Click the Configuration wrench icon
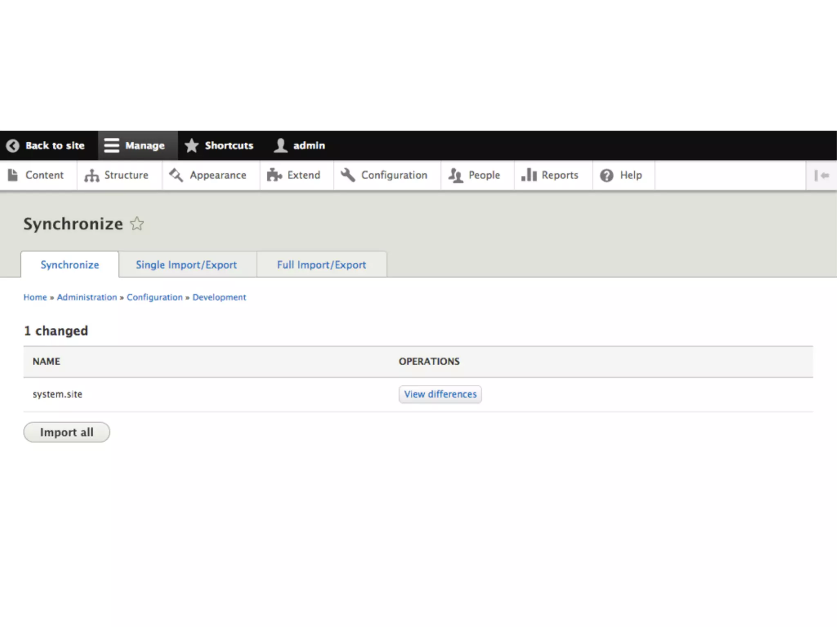This screenshot has width=837, height=627. pos(348,175)
